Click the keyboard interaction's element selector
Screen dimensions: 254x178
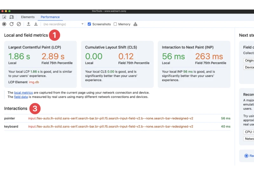[x=110, y=127]
